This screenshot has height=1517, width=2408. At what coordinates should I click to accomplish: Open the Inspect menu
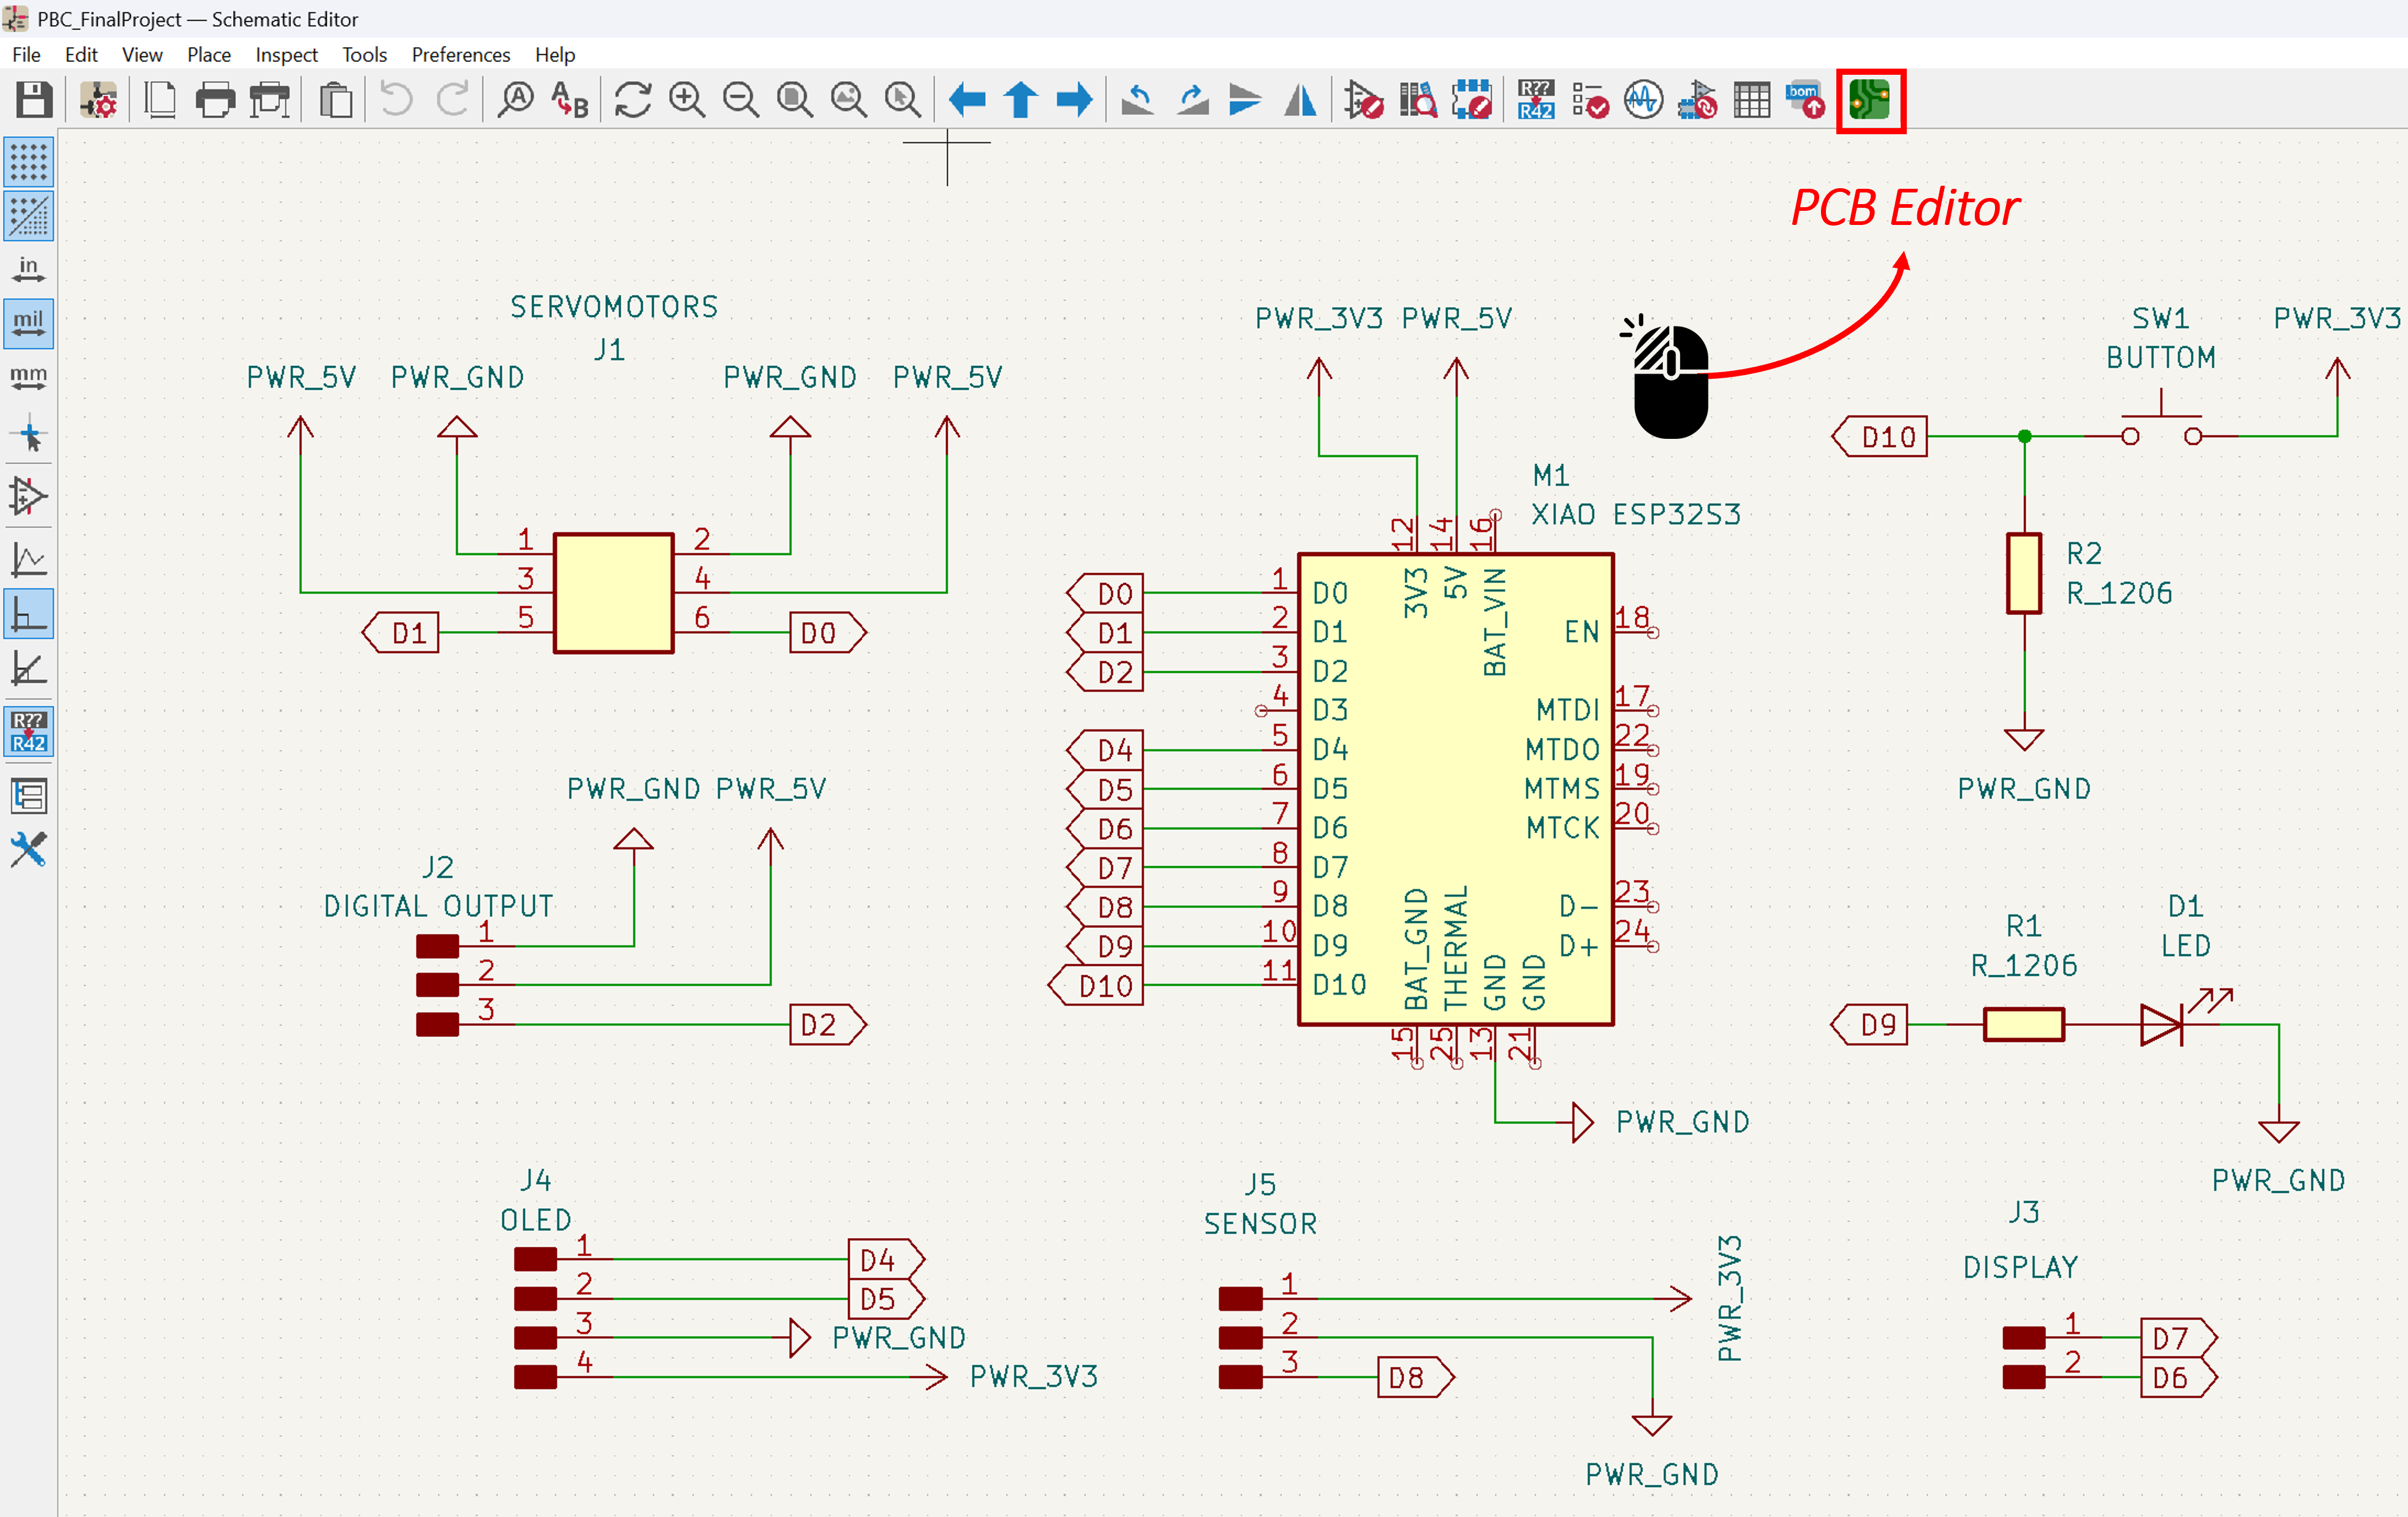click(286, 55)
